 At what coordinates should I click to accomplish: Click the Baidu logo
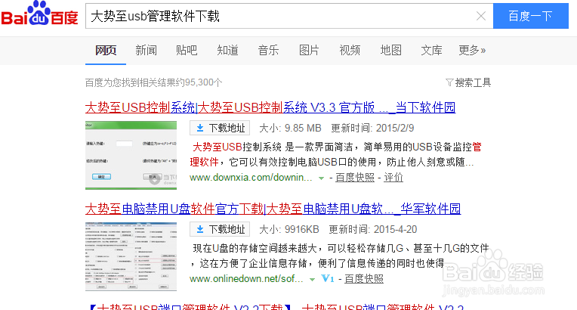pos(39,14)
